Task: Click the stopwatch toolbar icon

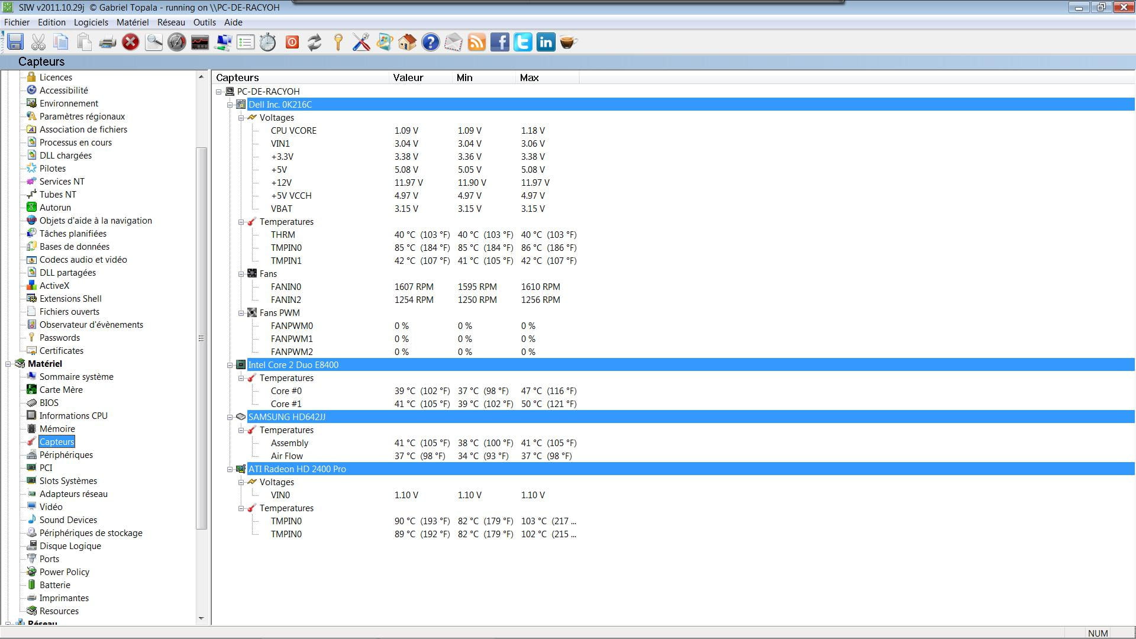Action: coord(268,42)
